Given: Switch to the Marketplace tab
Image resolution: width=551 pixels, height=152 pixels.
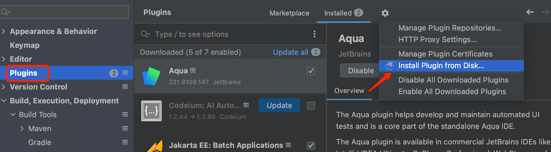Looking at the screenshot, I should (x=289, y=13).
